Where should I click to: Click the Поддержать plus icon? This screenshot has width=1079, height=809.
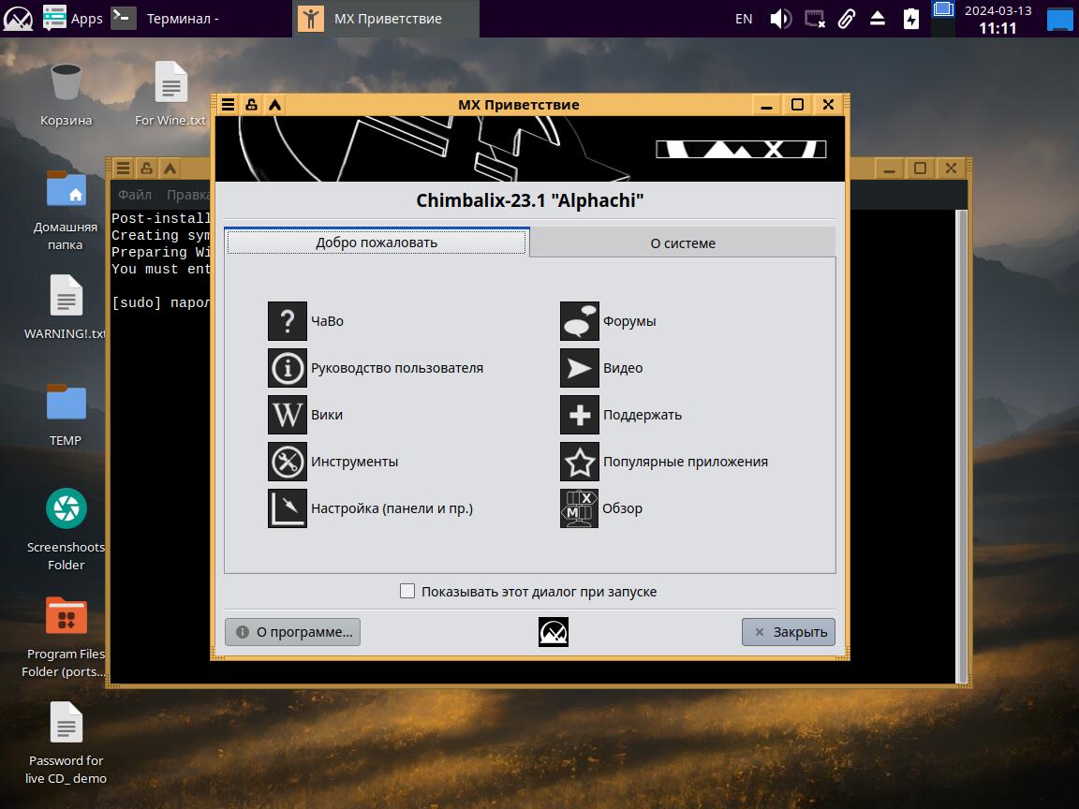click(x=580, y=415)
